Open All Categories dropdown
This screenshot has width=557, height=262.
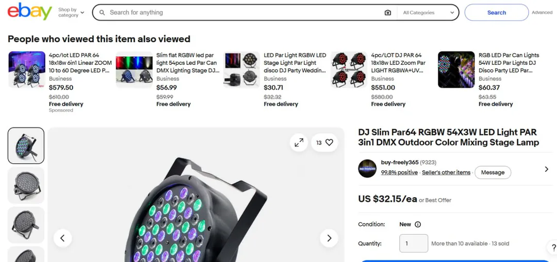(x=428, y=12)
